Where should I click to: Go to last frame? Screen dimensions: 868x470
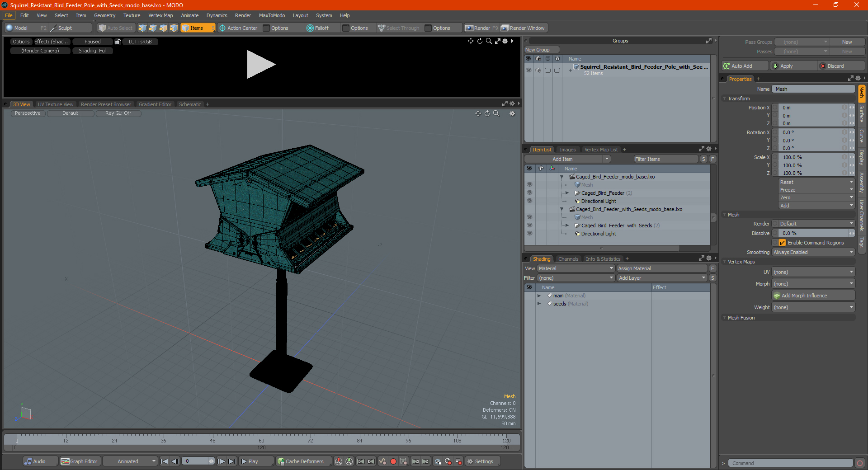pos(232,461)
